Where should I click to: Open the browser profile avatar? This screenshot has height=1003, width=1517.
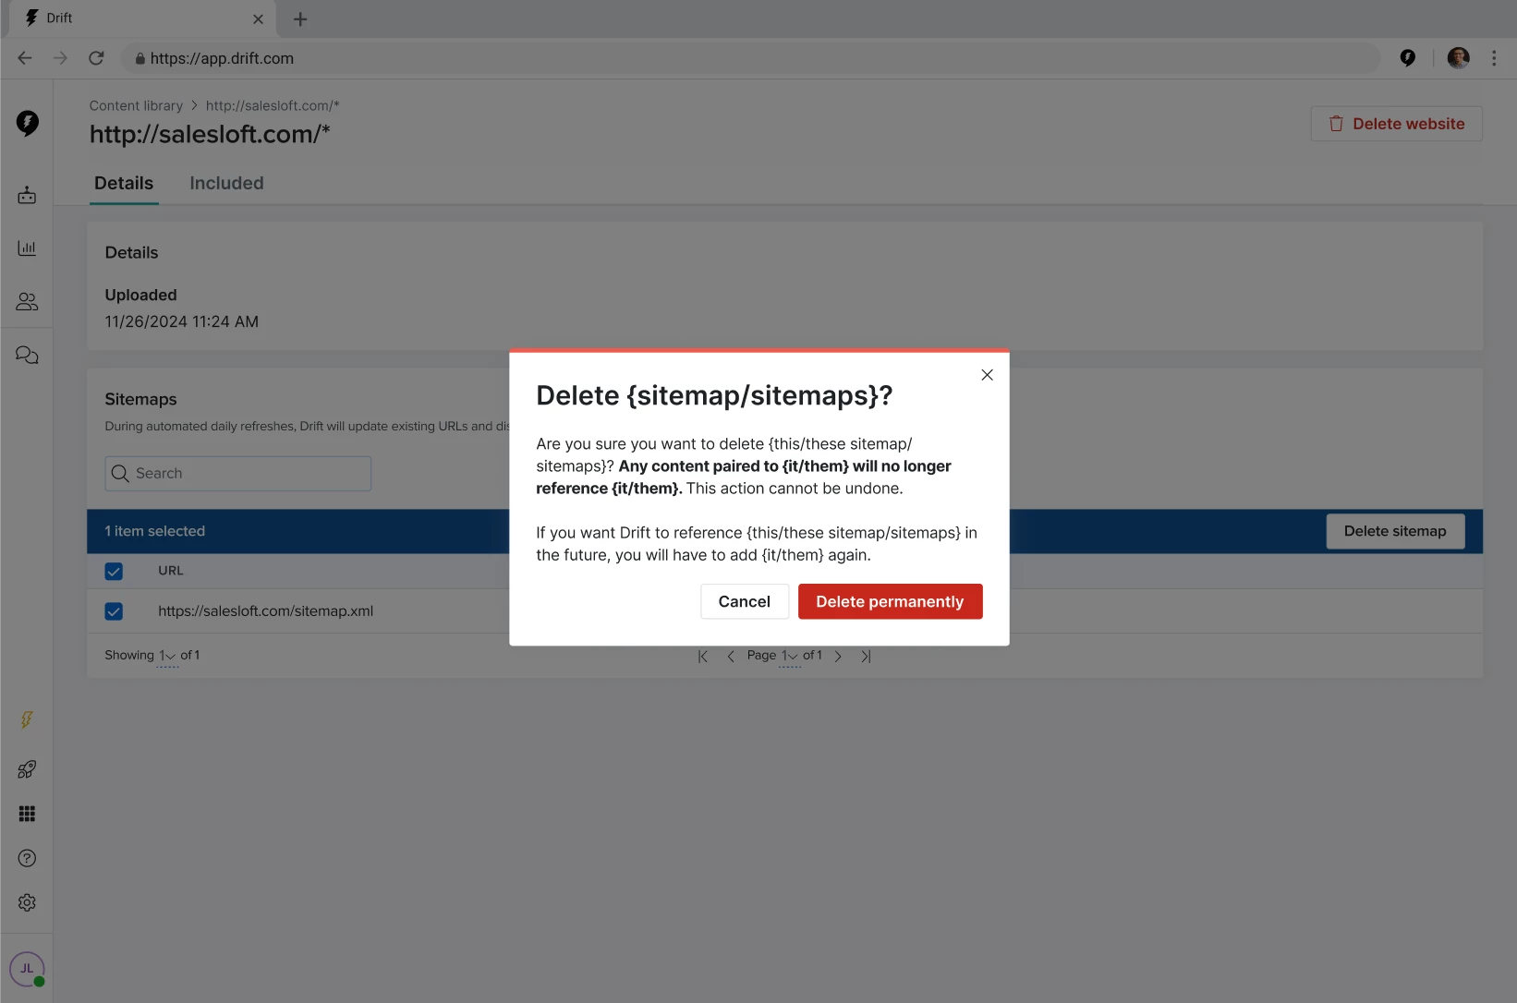[x=1458, y=58]
